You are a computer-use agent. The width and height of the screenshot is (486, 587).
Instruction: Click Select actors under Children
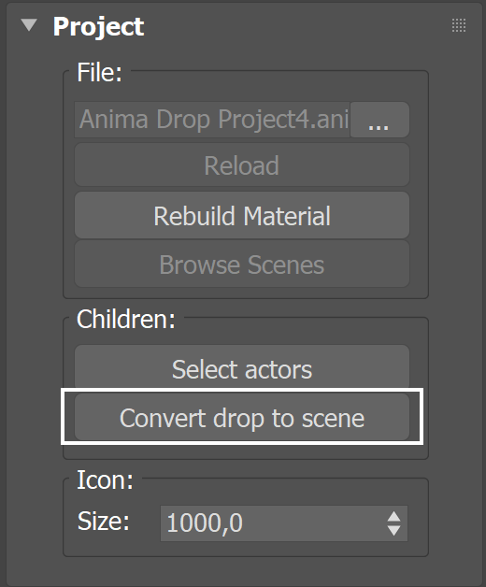[x=242, y=368]
